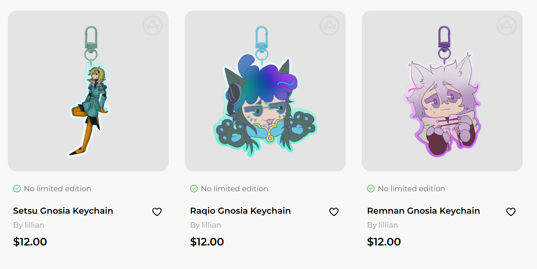Open the Remnan Gnosia Keychain product image
Viewport: 537px width, 269px height.
coord(442,91)
